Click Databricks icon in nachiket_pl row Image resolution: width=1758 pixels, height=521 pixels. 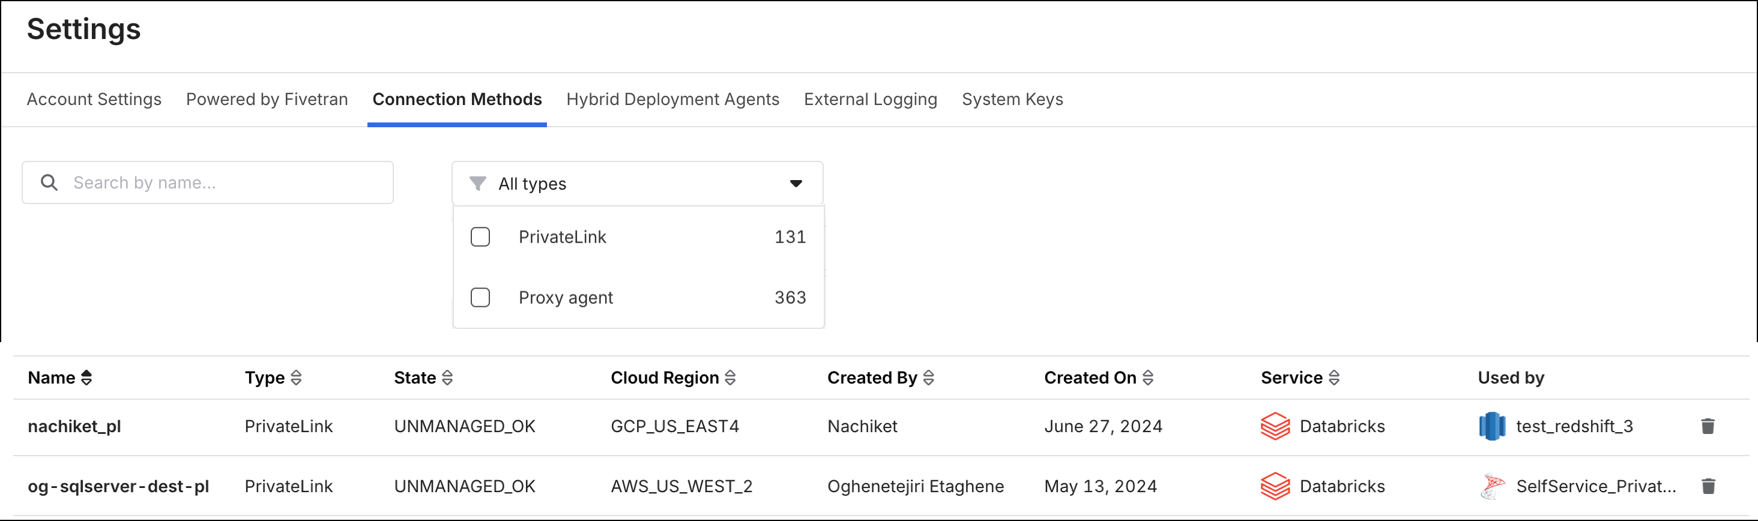coord(1275,426)
